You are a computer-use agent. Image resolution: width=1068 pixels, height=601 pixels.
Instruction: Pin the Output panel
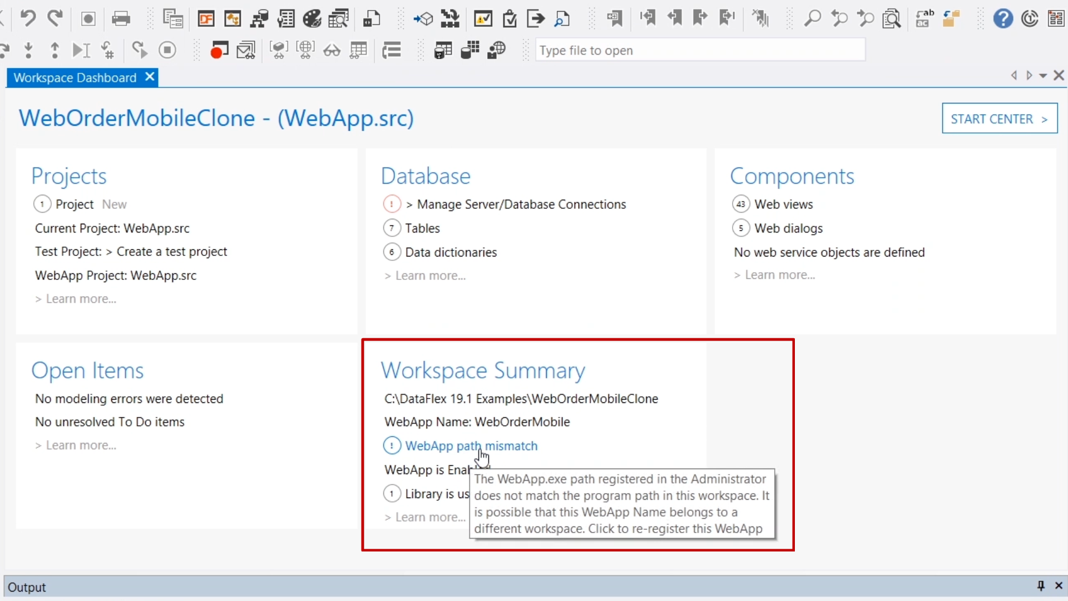point(1041,585)
